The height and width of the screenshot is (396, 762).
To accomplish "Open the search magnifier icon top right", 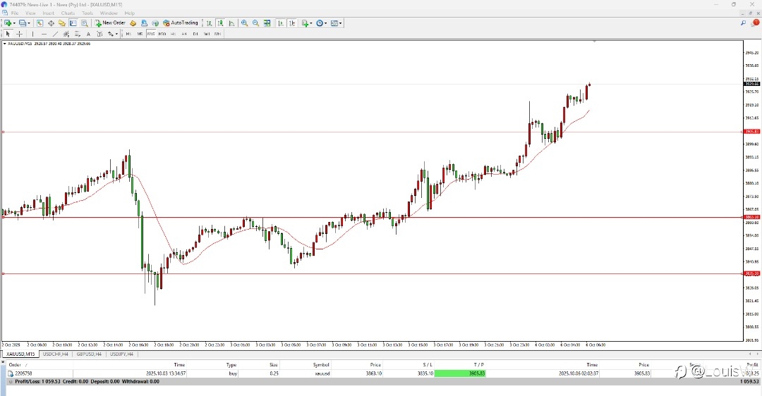I will (743, 23).
